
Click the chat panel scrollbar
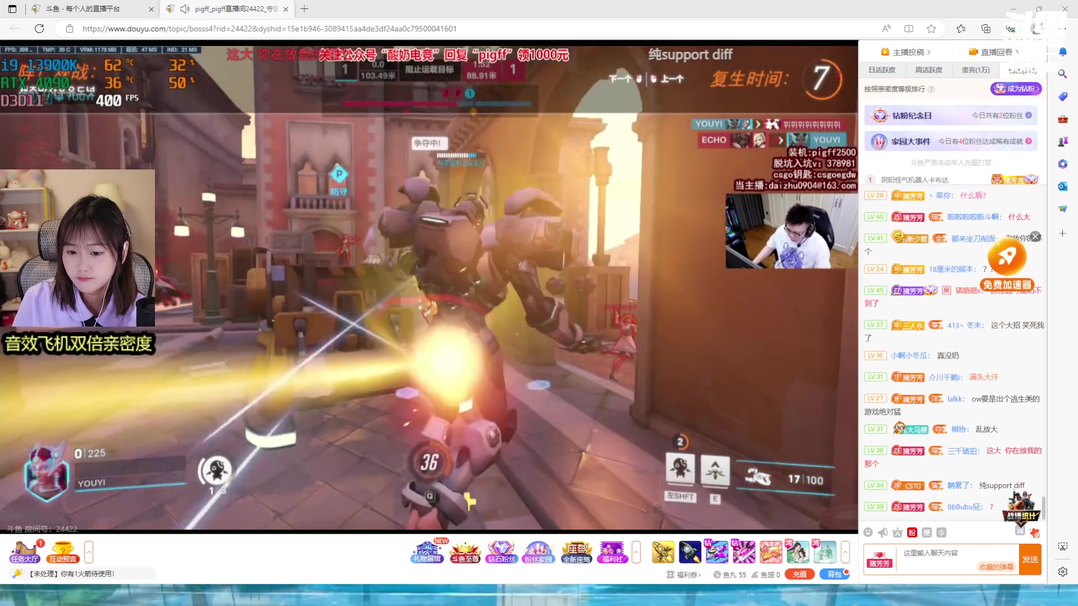1043,507
